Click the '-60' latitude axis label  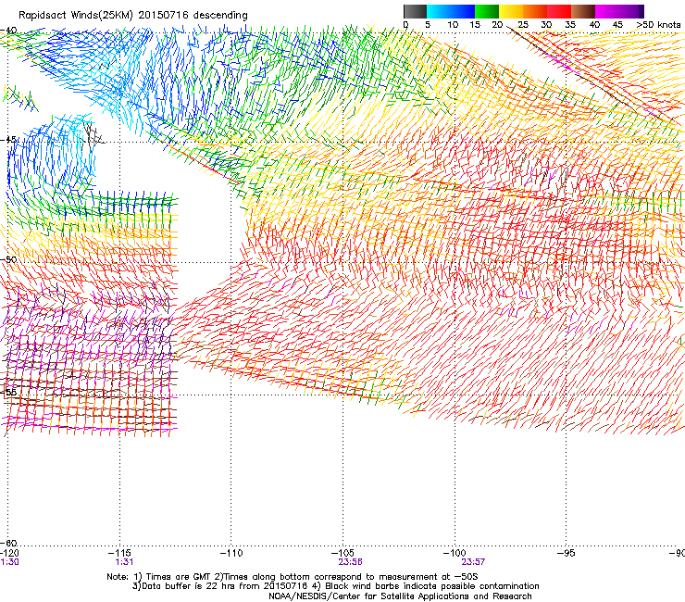tap(8, 543)
